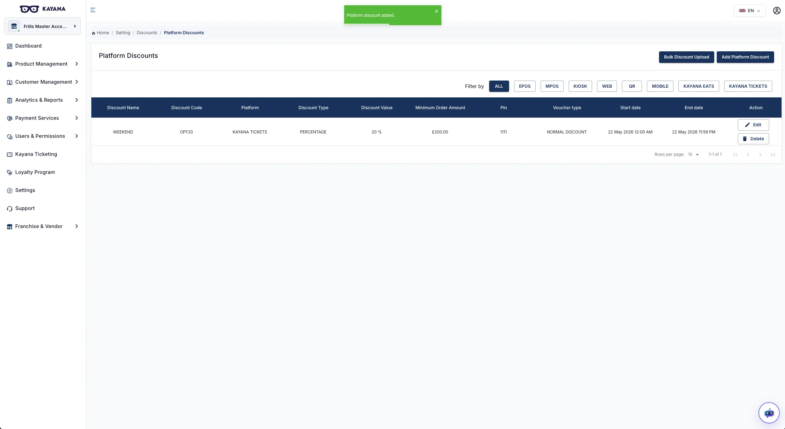Image resolution: width=785 pixels, height=429 pixels.
Task: Click Add Platform Discount button
Action: pyautogui.click(x=745, y=57)
